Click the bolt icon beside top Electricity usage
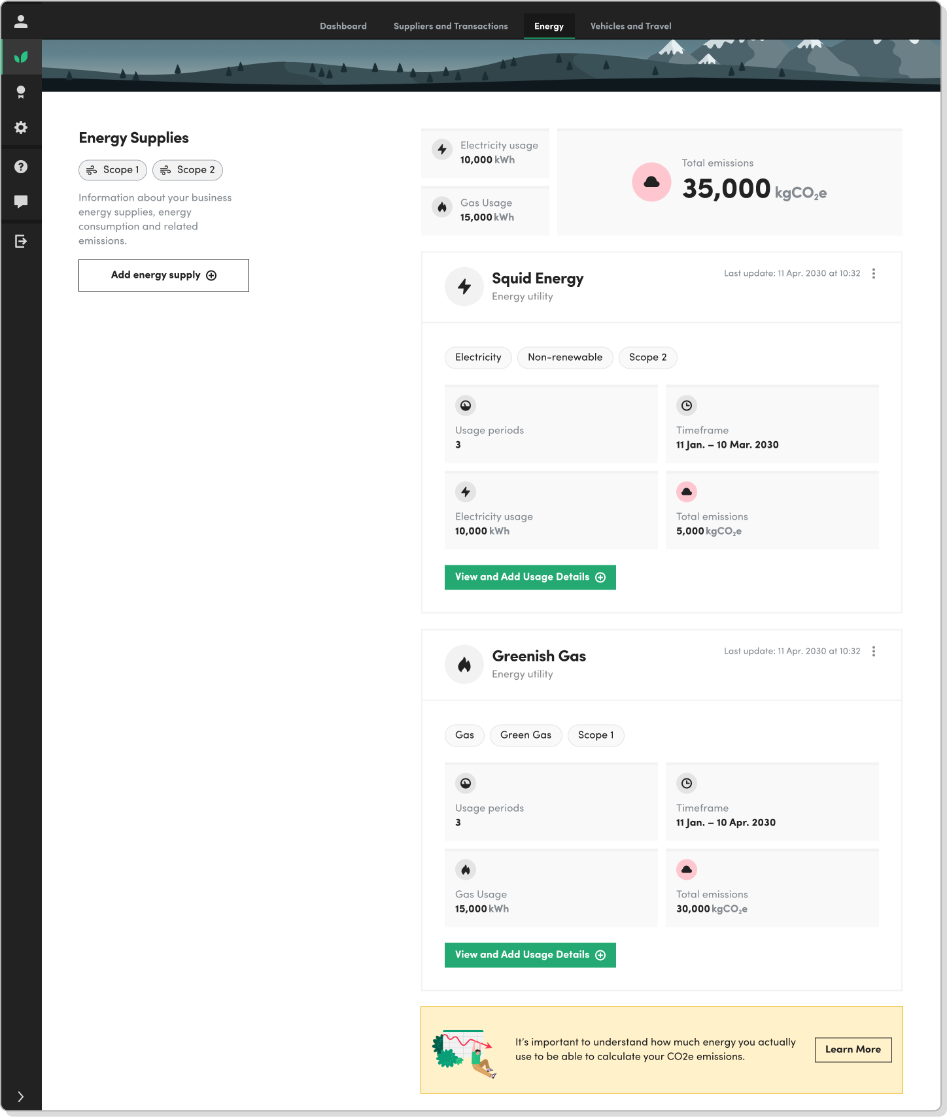The width and height of the screenshot is (947, 1117). (x=442, y=150)
